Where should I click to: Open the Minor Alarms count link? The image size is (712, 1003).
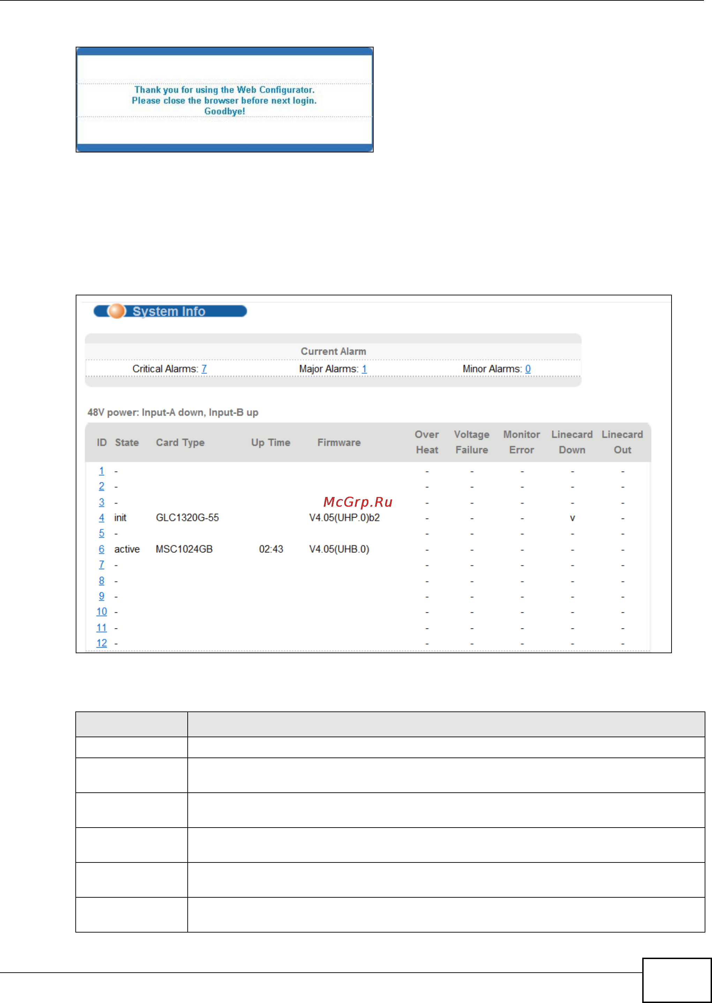528,369
